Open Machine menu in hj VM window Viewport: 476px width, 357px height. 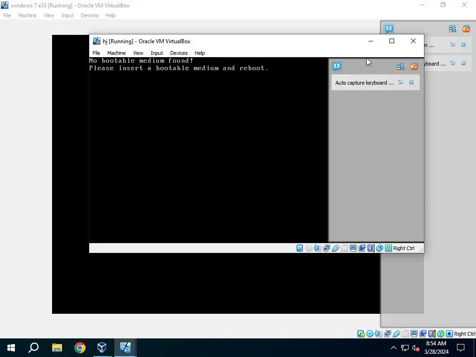click(116, 53)
